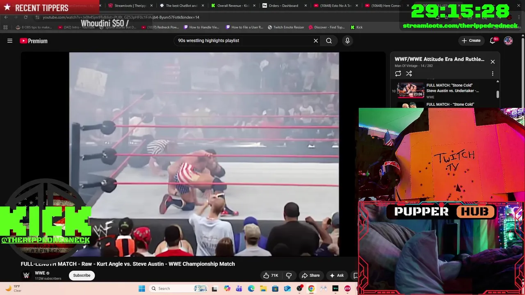This screenshot has width=525, height=295.
Task: Clear the YouTube search box text
Action: [x=316, y=41]
